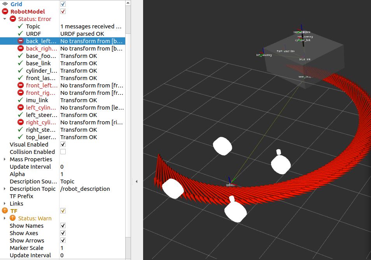Click the checkmark icon next to base_link
This screenshot has width=371, height=260.
[x=21, y=63]
